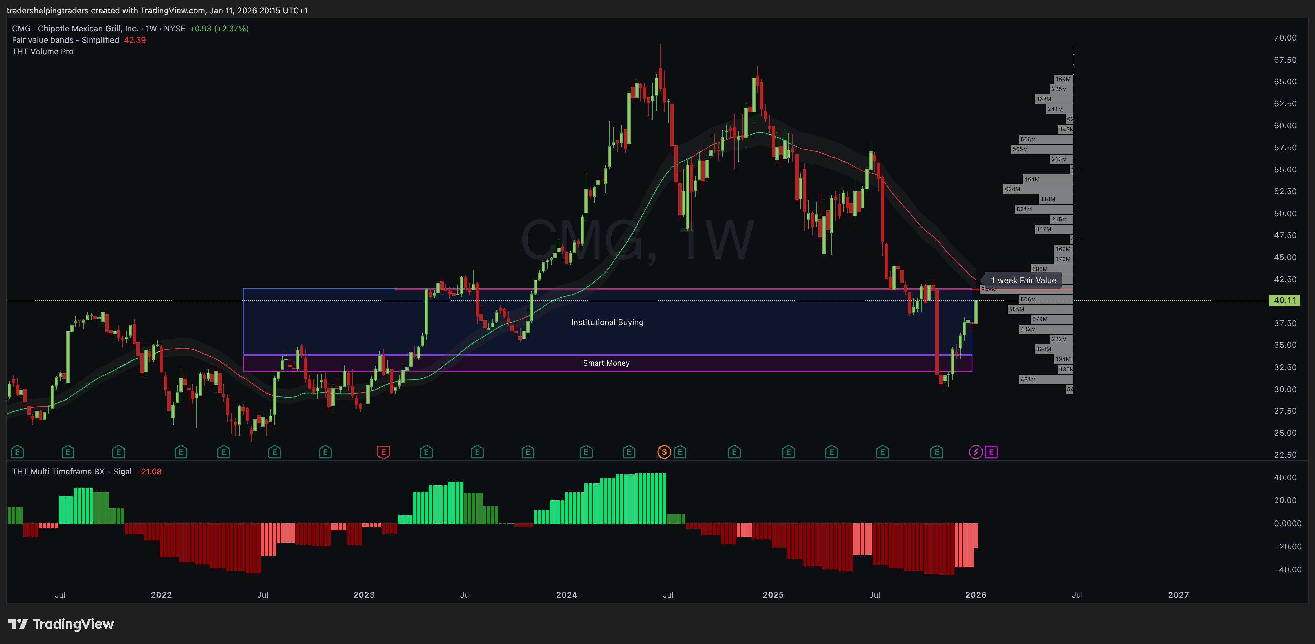Click the TradingView logo at bottom left
The width and height of the screenshot is (1315, 644).
pos(61,624)
